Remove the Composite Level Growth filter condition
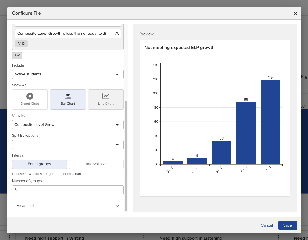The width and height of the screenshot is (308, 240). [x=117, y=33]
